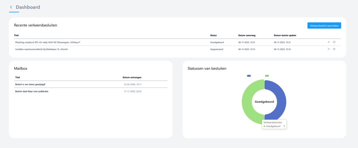
Task: Click the Verkeersbesluit aanmaken button
Action: 324,25
